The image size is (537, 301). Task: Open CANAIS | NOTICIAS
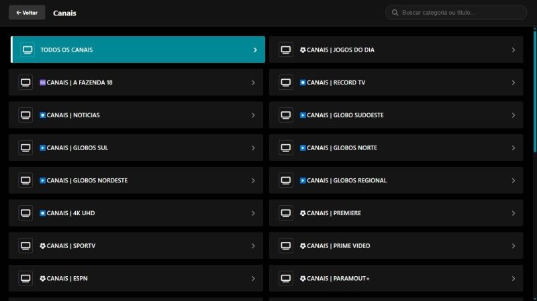point(136,115)
